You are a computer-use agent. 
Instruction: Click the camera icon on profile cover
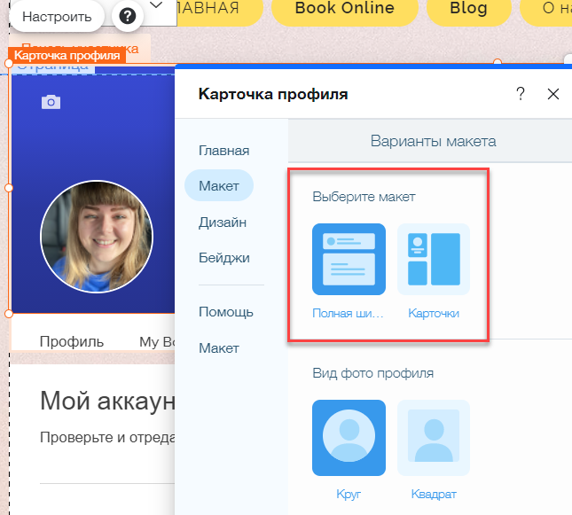(x=51, y=102)
